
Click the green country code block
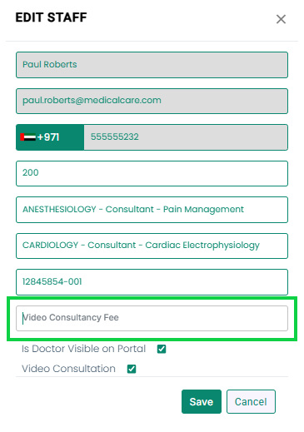pos(50,137)
